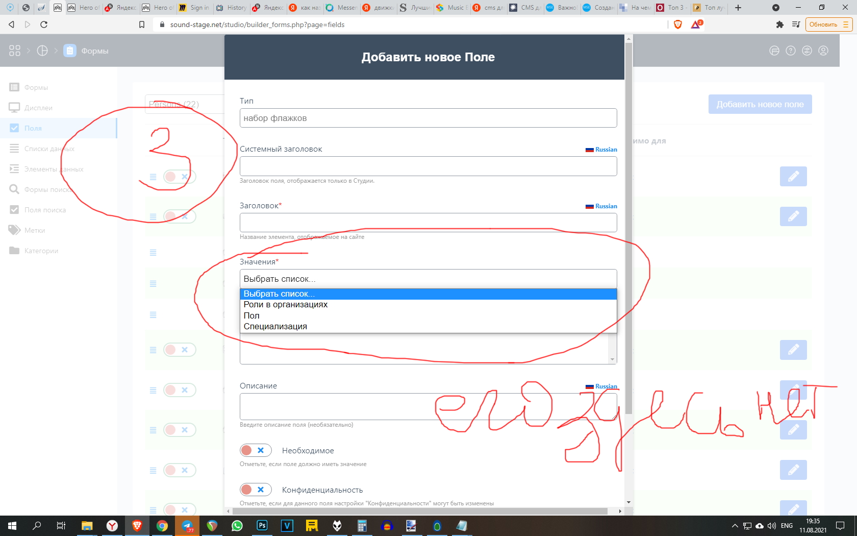This screenshot has width=857, height=536.
Task: Open Списки данных in the sidebar
Action: (49, 149)
